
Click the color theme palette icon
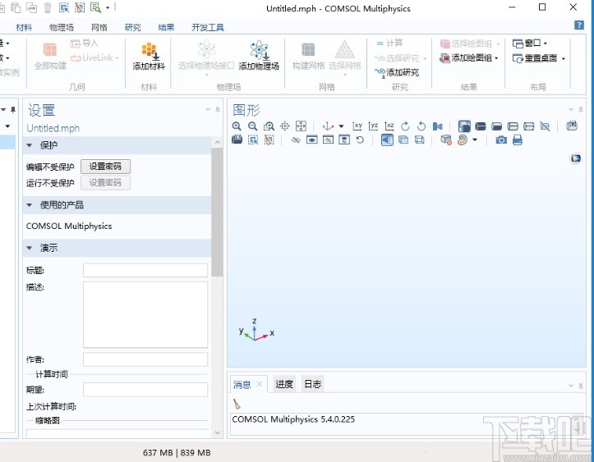coord(463,140)
